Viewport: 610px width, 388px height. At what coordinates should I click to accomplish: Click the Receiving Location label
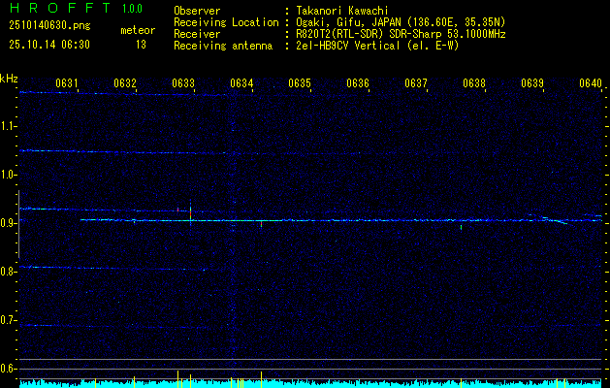(226, 22)
